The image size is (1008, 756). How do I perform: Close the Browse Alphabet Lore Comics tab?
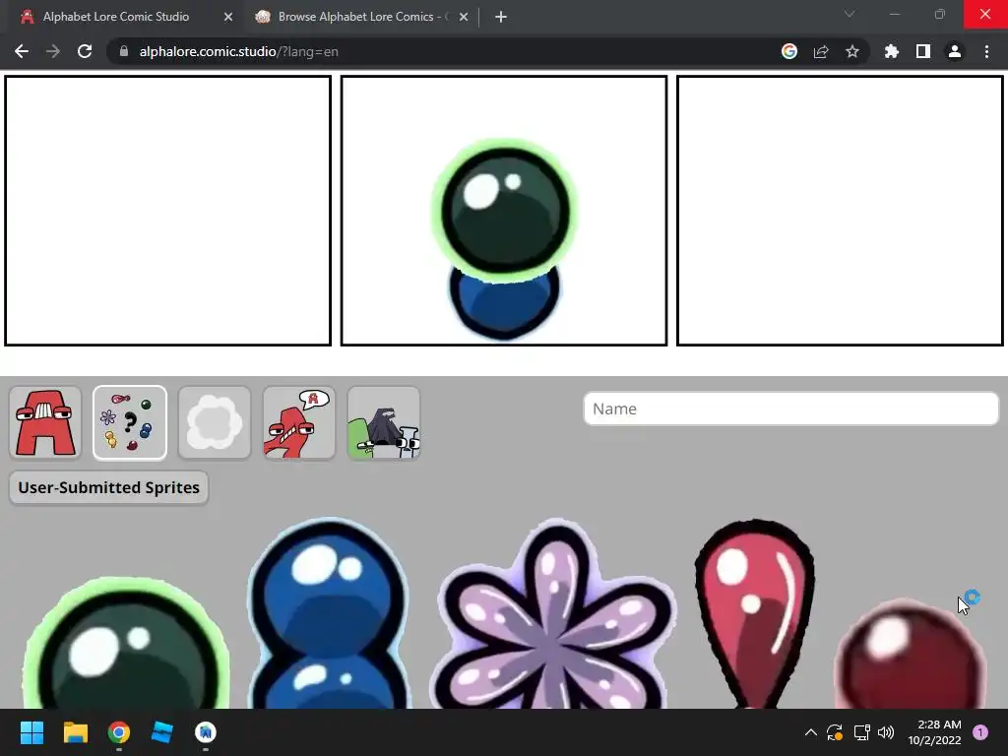(464, 17)
